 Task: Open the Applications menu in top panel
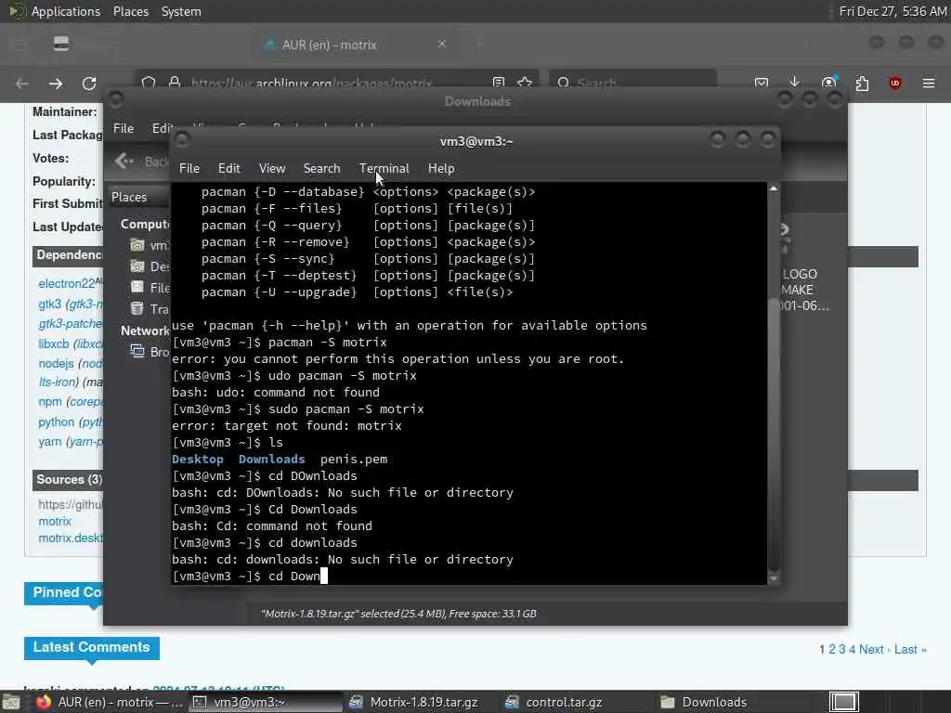click(66, 11)
